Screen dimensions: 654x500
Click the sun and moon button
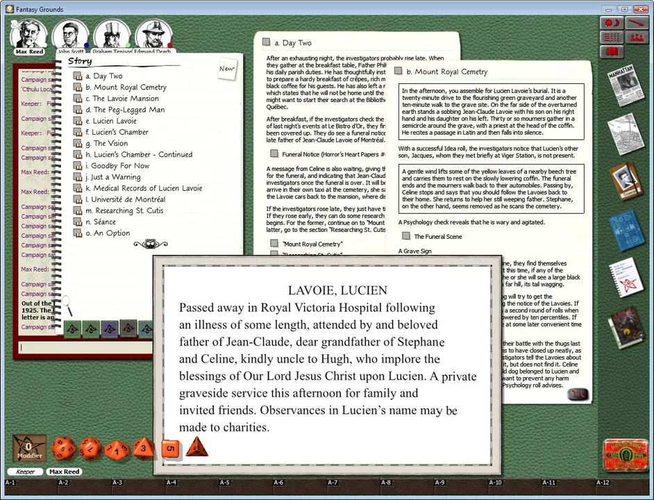[x=612, y=23]
